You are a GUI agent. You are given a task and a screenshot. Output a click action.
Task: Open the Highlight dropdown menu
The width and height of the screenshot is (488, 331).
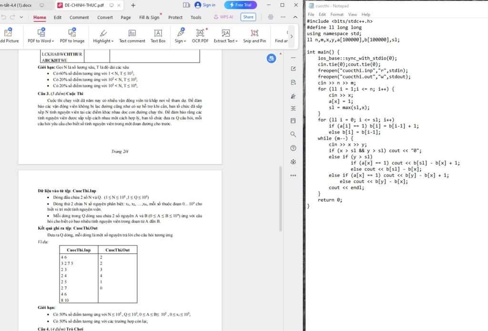tap(112, 41)
